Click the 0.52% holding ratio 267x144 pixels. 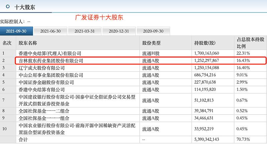[x=242, y=111]
